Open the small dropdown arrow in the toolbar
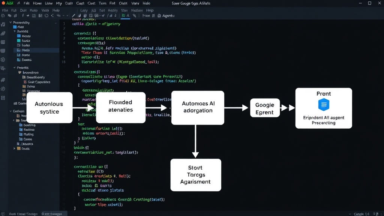The height and width of the screenshot is (216, 384). coord(67,16)
